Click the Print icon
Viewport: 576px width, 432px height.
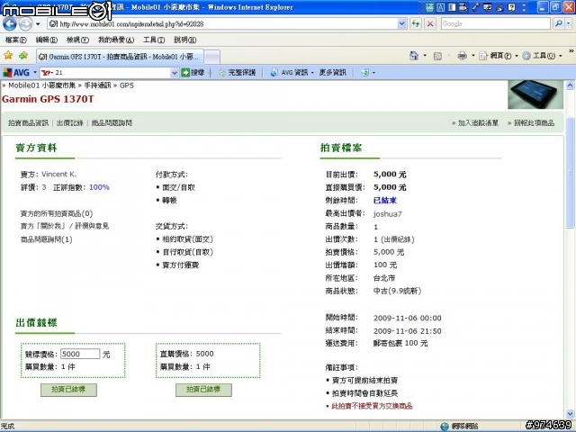(462, 56)
